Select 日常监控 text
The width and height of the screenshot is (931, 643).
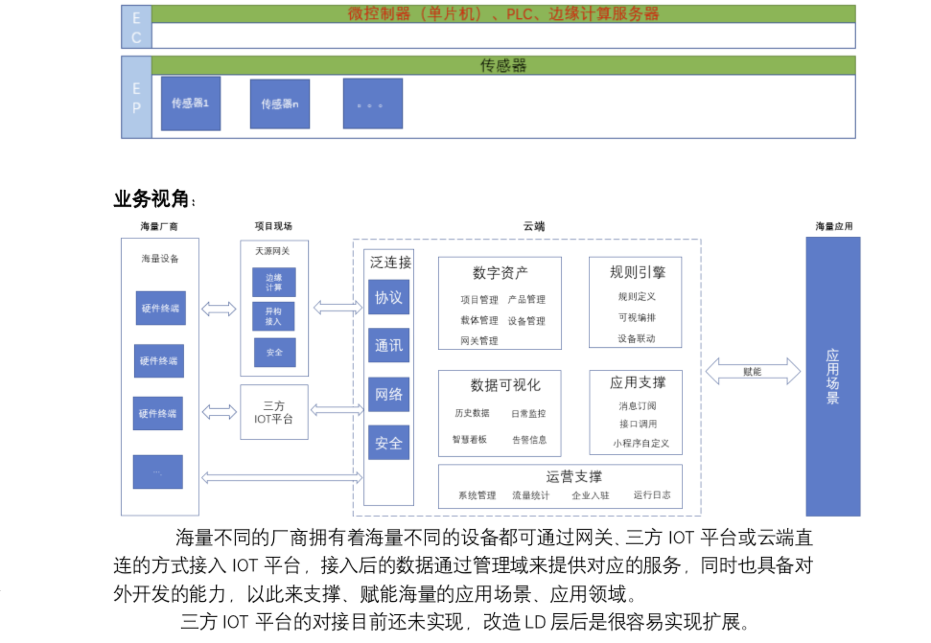click(x=528, y=413)
